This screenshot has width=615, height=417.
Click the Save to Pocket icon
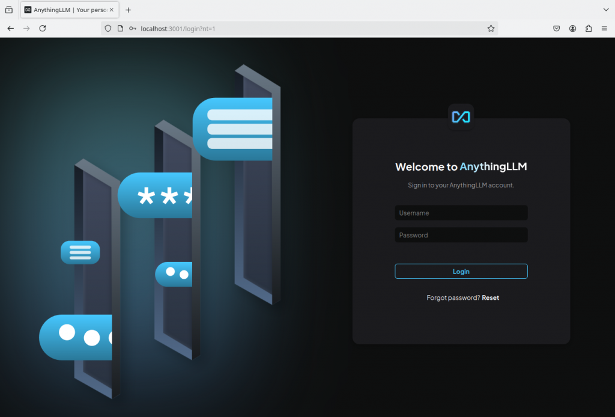click(557, 28)
